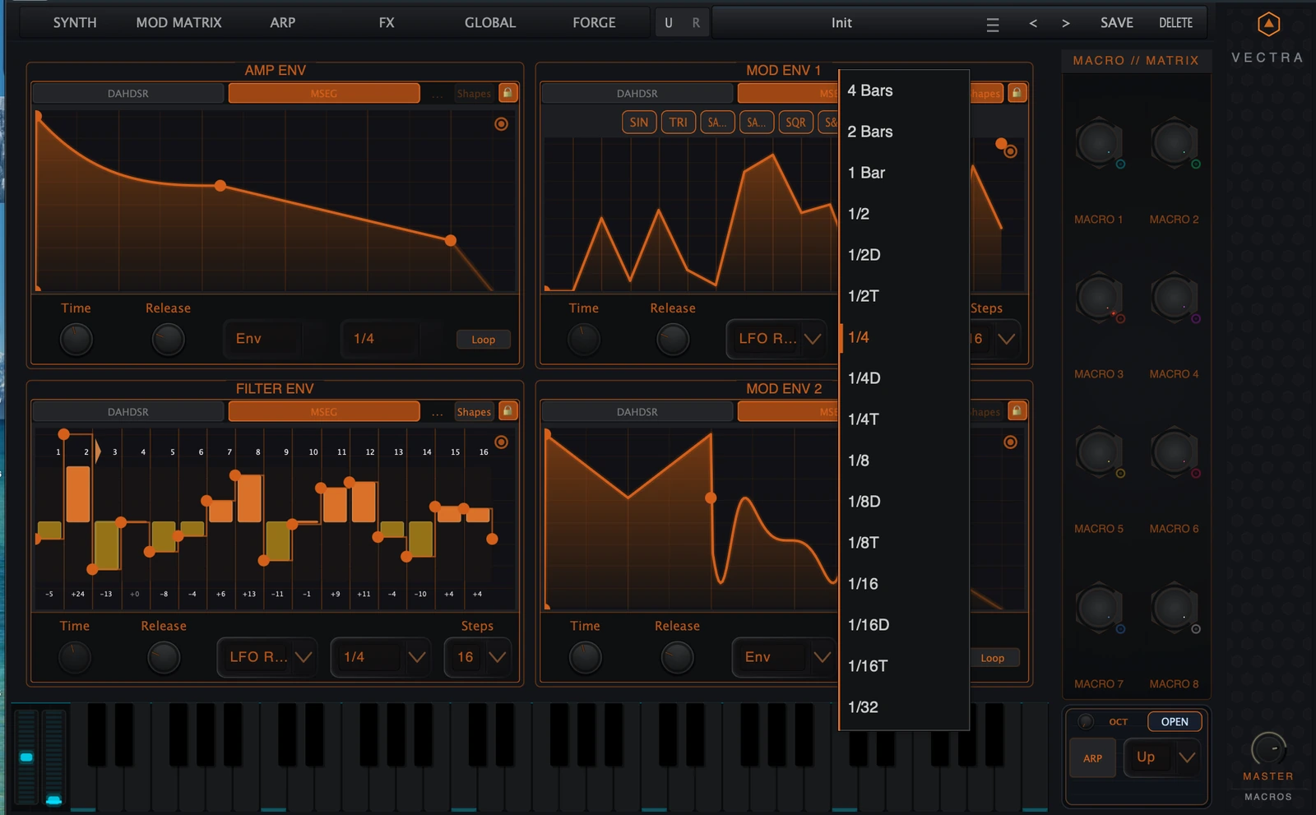This screenshot has height=815, width=1316.
Task: Open MOD ENV 1 Steps dropdown arrow
Action: pyautogui.click(x=1006, y=339)
